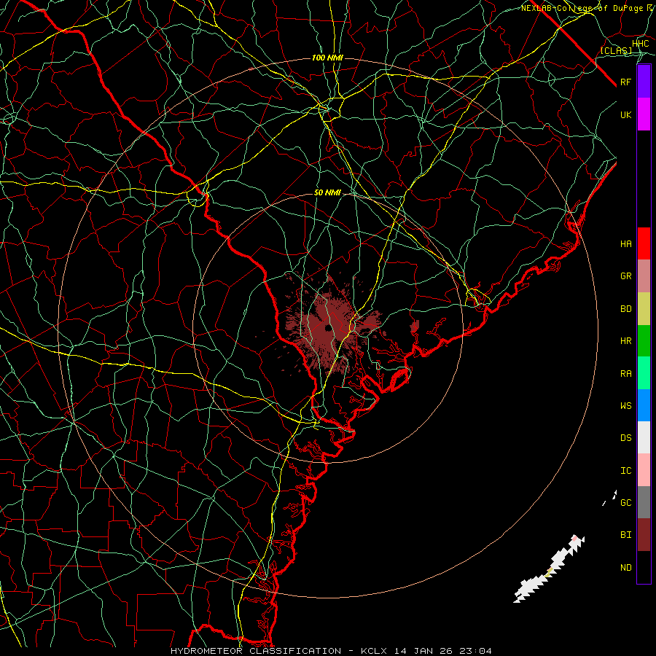This screenshot has height=656, width=656.
Task: Click the WS legend label
Action: click(x=625, y=405)
